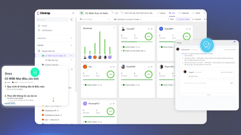Collapse the sidebar with double-chevron icon
The height and width of the screenshot is (135, 241).
(73, 13)
